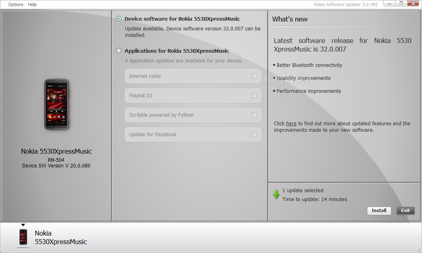Screen dimensions: 422x253
Task: Maximize the Nokia Software Updater window
Action: point(401,4)
